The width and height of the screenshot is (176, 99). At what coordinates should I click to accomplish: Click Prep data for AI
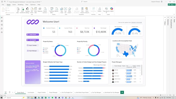pos(106,10)
